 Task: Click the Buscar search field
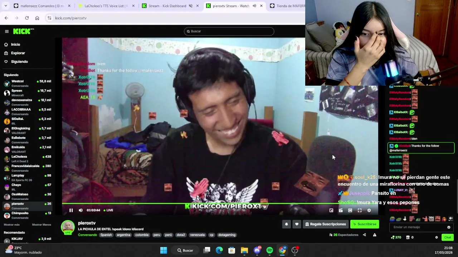click(x=229, y=31)
